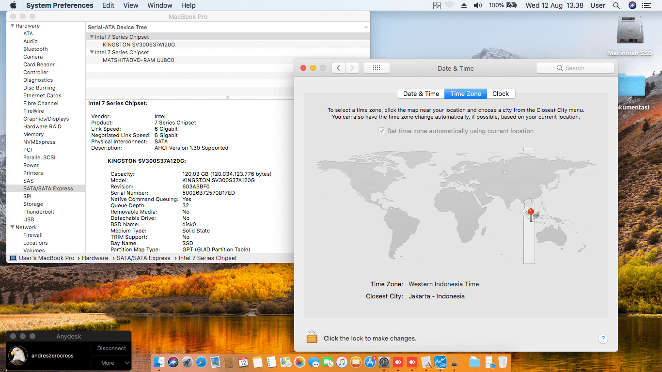Open More options in Anydesk
This screenshot has width=662, height=372.
tap(110, 363)
